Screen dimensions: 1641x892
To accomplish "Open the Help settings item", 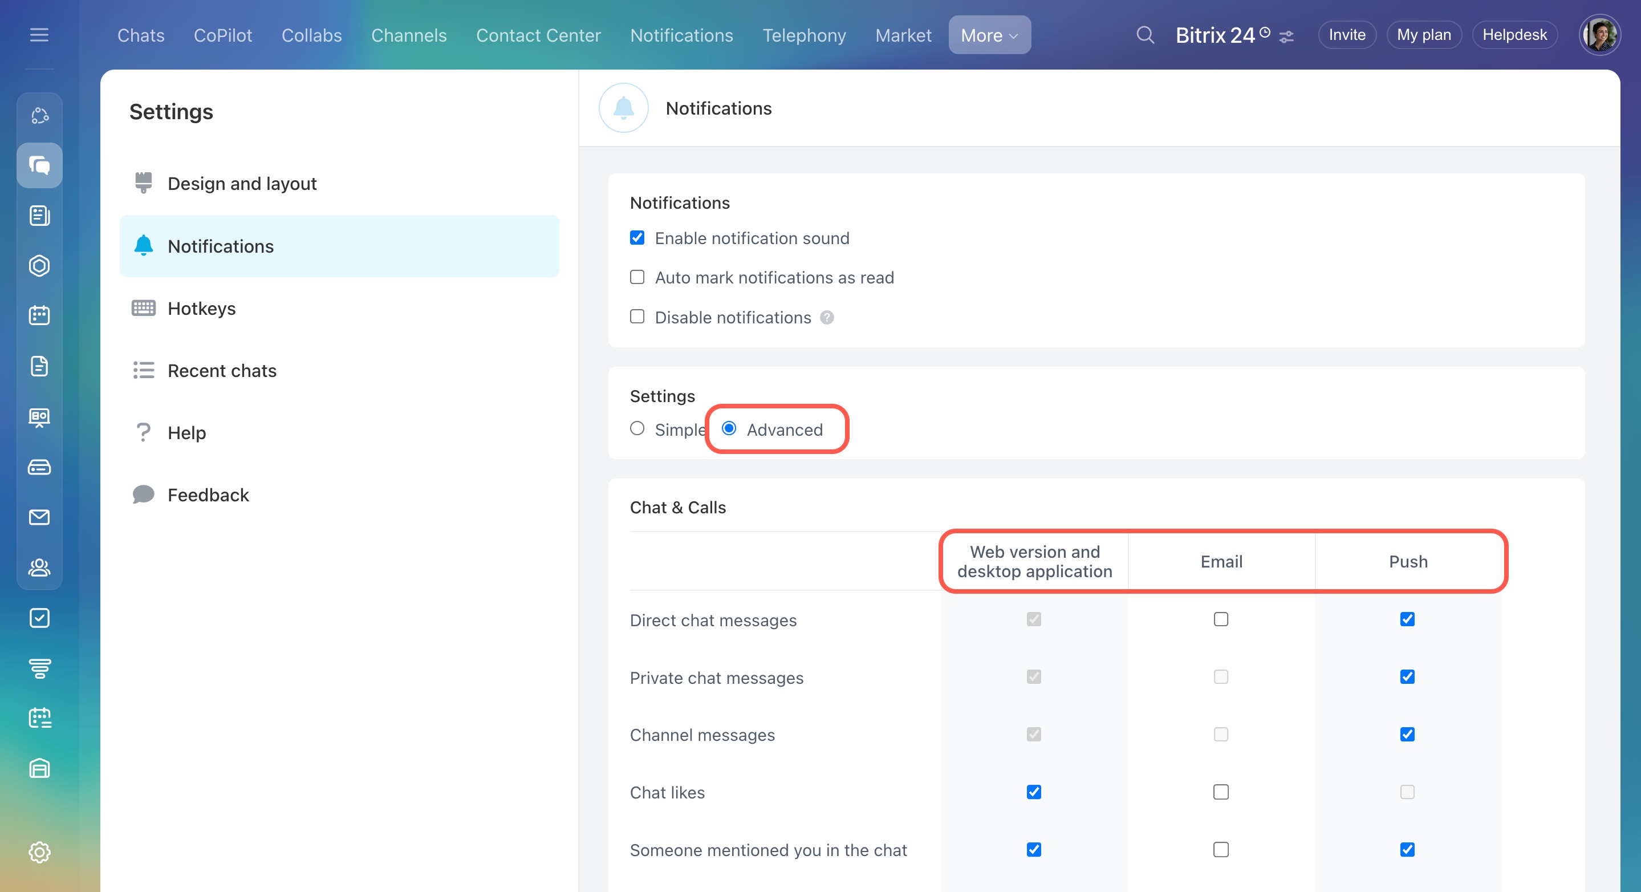I will [x=339, y=433].
